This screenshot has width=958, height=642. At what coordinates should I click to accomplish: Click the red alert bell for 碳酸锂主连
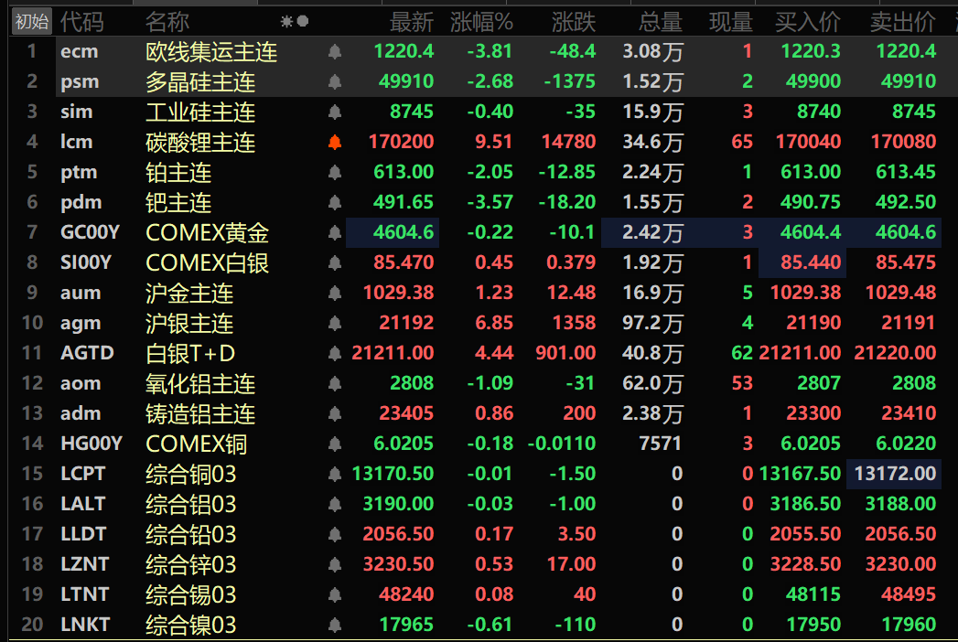tap(335, 143)
